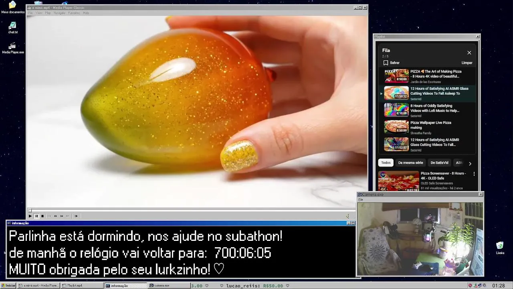Viewport: 513px width, 289px height.
Task: Open Pizza Screensaver 8 Hours video thumbnail
Action: click(399, 181)
